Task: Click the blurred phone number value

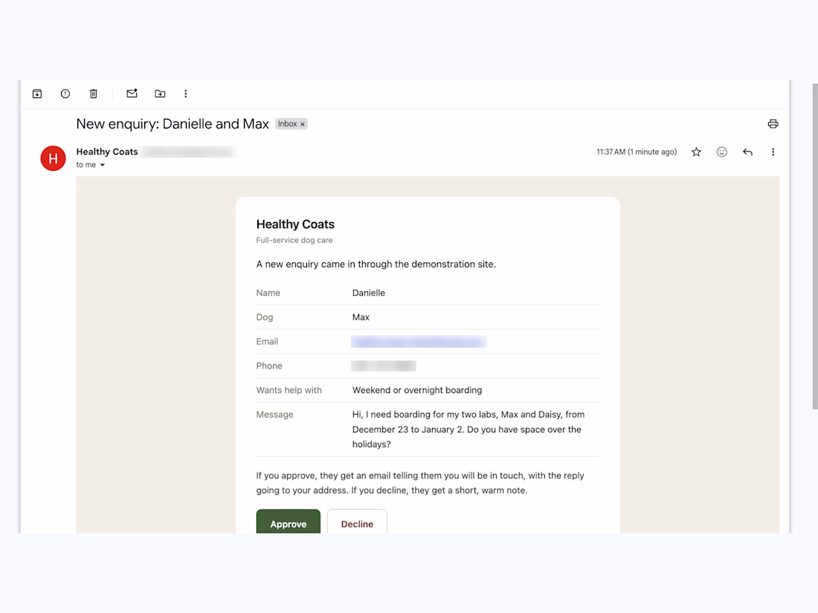Action: [x=384, y=366]
